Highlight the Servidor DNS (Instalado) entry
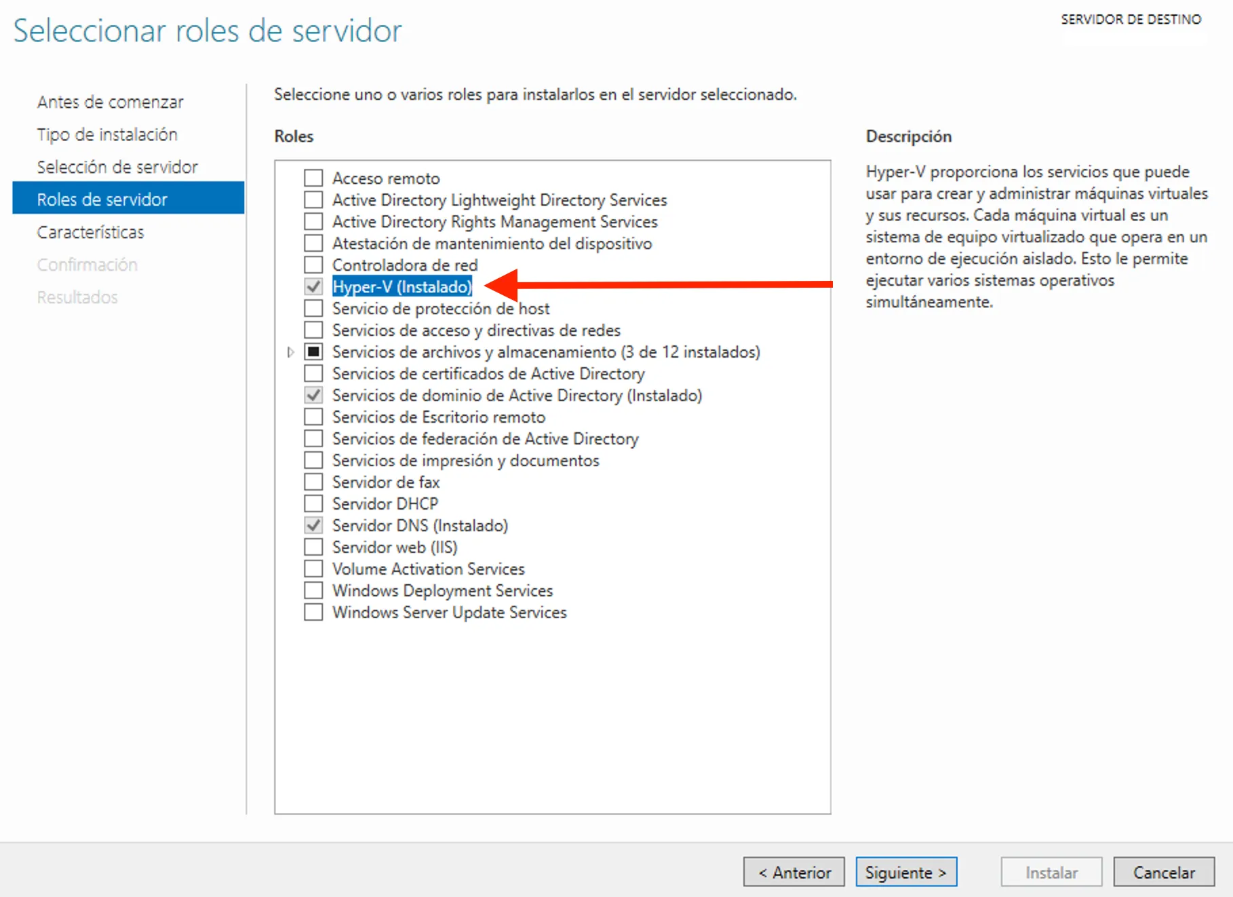Screen dimensions: 1233x897 tap(420, 526)
